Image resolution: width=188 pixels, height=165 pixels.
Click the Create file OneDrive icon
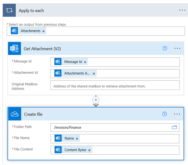(14, 114)
